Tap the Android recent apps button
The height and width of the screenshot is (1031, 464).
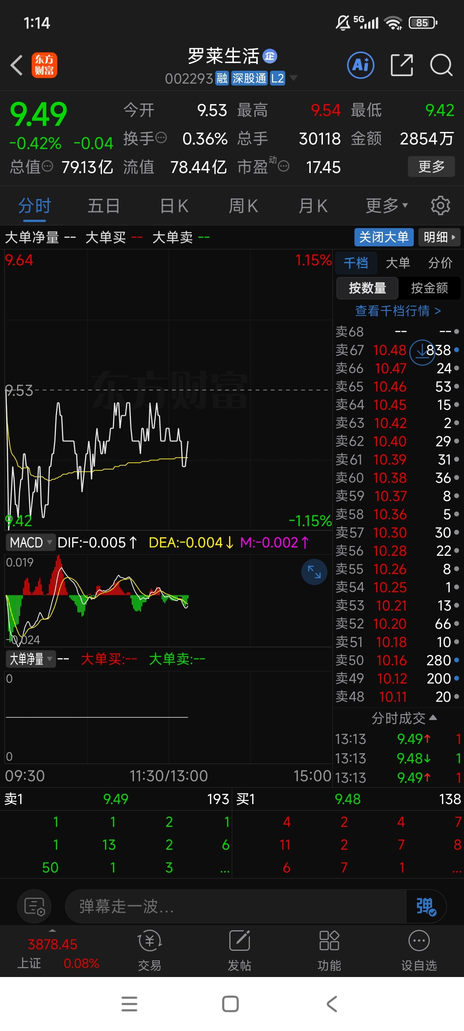coord(129,1004)
